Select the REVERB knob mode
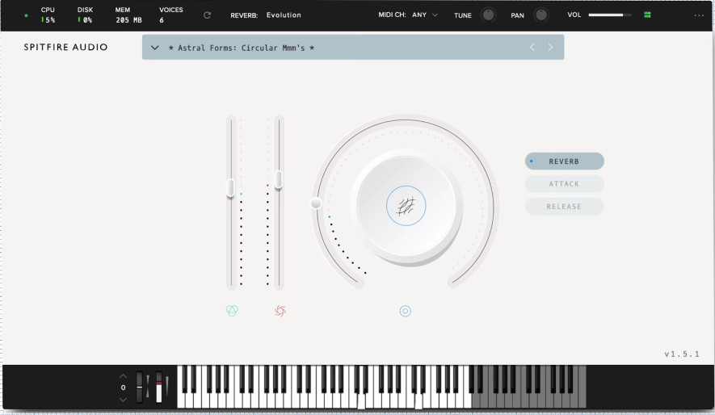 coord(565,161)
